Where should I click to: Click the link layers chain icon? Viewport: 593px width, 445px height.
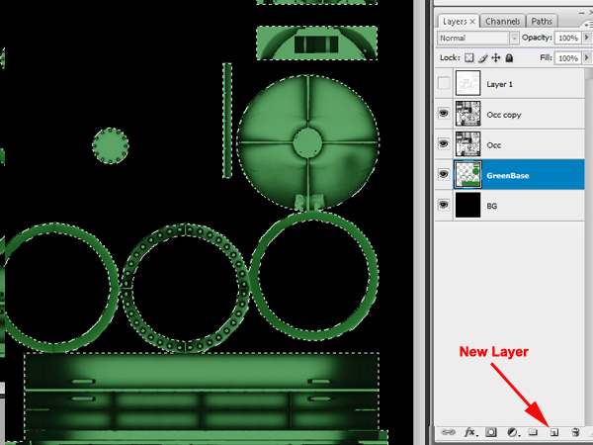coord(448,432)
